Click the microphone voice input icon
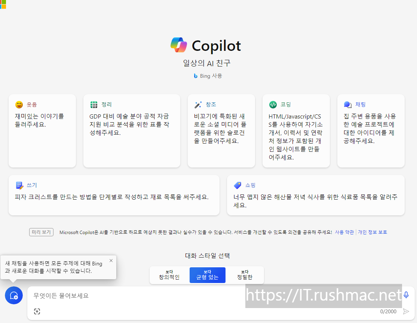 coord(406,295)
